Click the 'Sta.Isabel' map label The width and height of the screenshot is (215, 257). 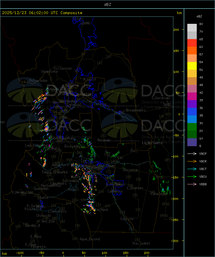pyautogui.click(x=141, y=243)
